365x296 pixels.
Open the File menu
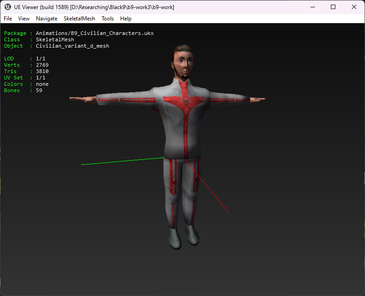click(8, 19)
